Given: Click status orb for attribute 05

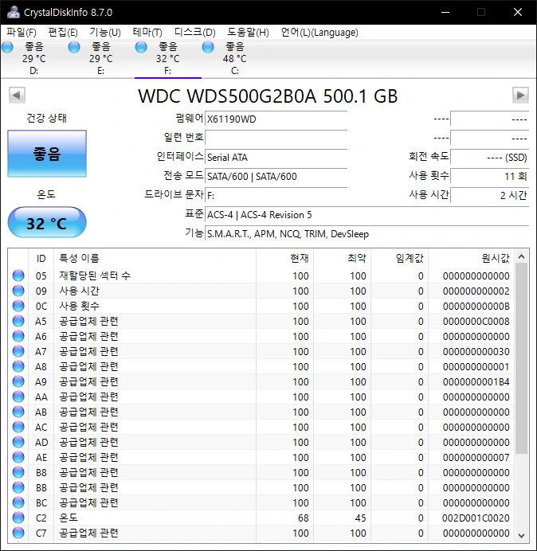Looking at the screenshot, I should pyautogui.click(x=18, y=275).
